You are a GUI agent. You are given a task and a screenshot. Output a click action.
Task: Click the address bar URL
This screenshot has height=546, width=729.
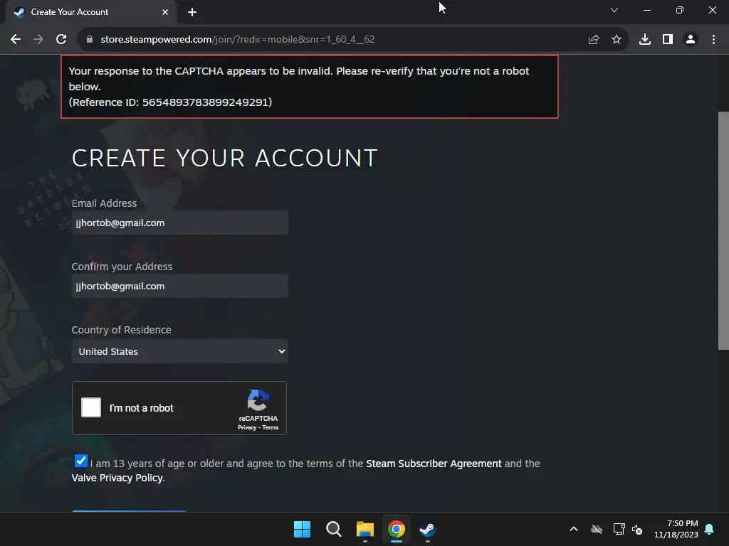tap(238, 40)
